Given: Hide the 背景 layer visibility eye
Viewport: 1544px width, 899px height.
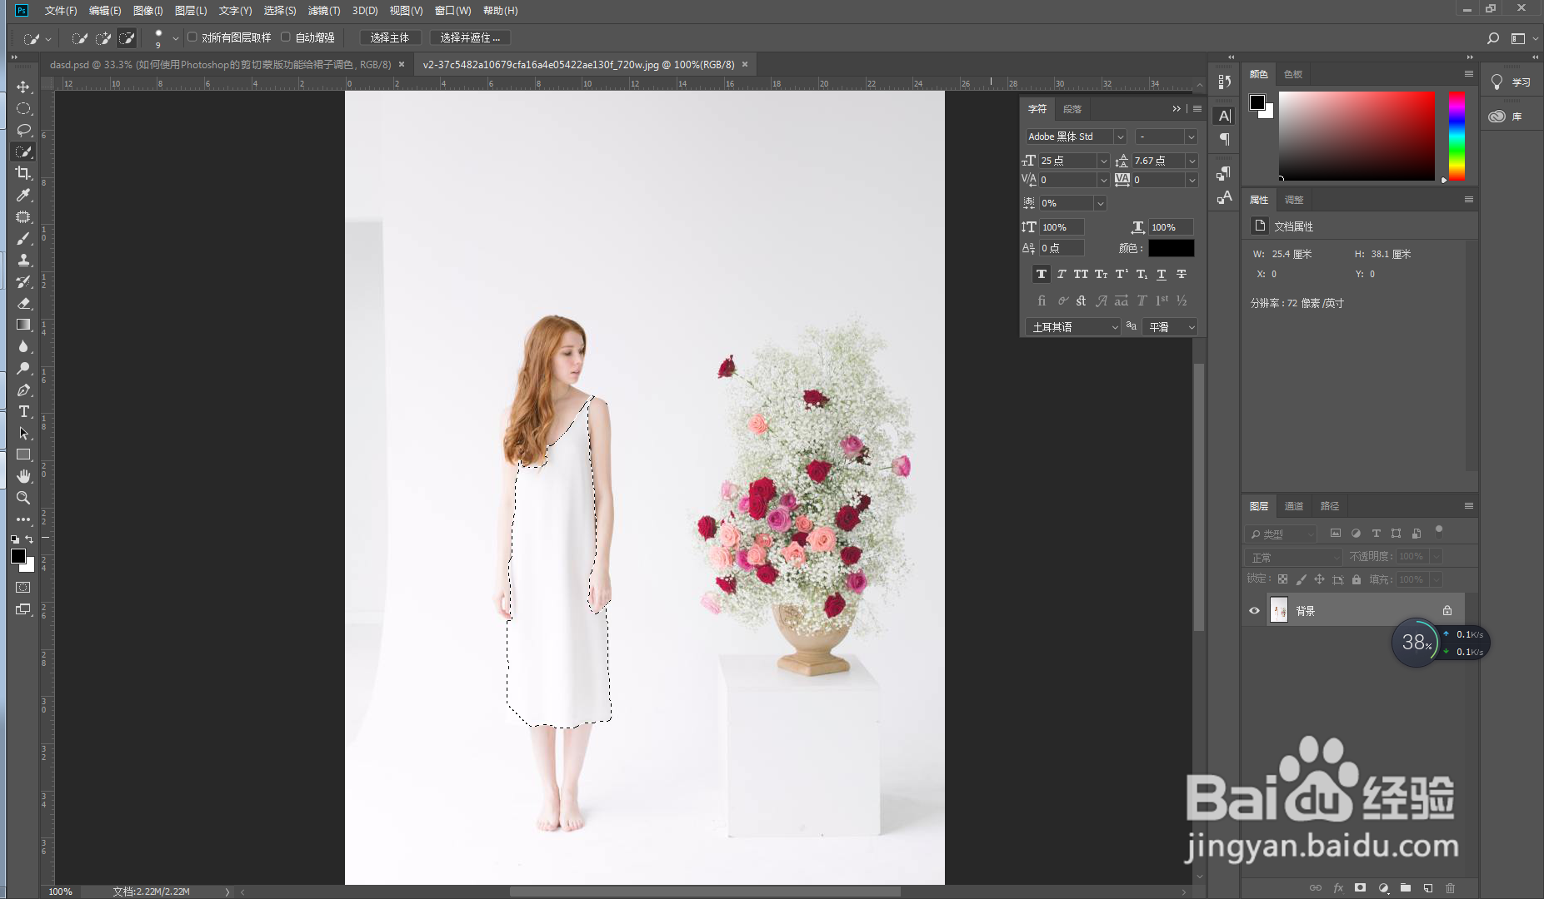Looking at the screenshot, I should coord(1254,611).
